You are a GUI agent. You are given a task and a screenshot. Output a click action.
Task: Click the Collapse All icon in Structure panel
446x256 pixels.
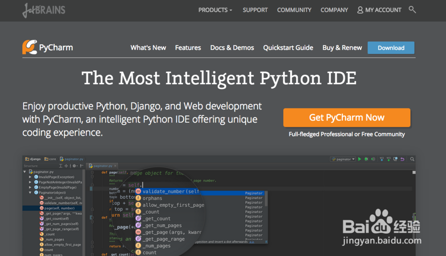(x=66, y=166)
